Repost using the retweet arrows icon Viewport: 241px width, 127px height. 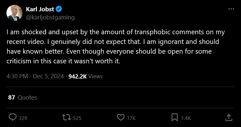(66, 117)
